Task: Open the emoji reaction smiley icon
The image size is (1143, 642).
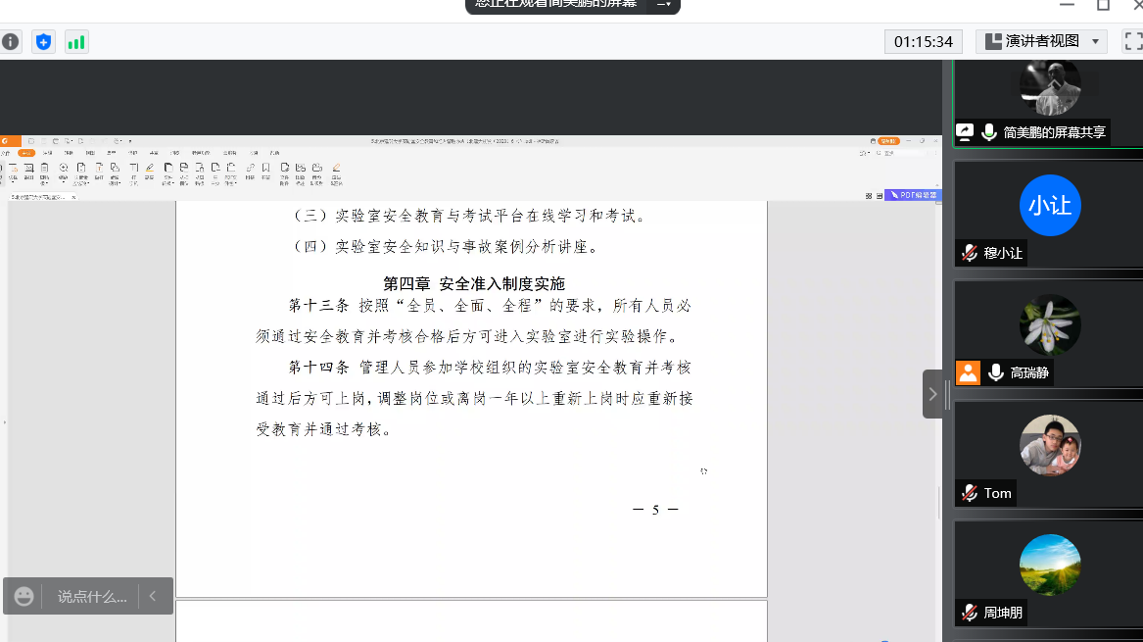Action: [x=24, y=596]
